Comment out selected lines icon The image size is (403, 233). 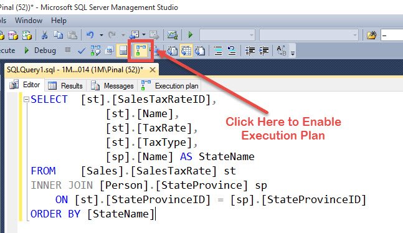[x=218, y=50]
